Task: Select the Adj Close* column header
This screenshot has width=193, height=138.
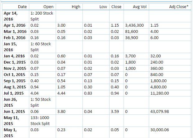Action: (181, 7)
